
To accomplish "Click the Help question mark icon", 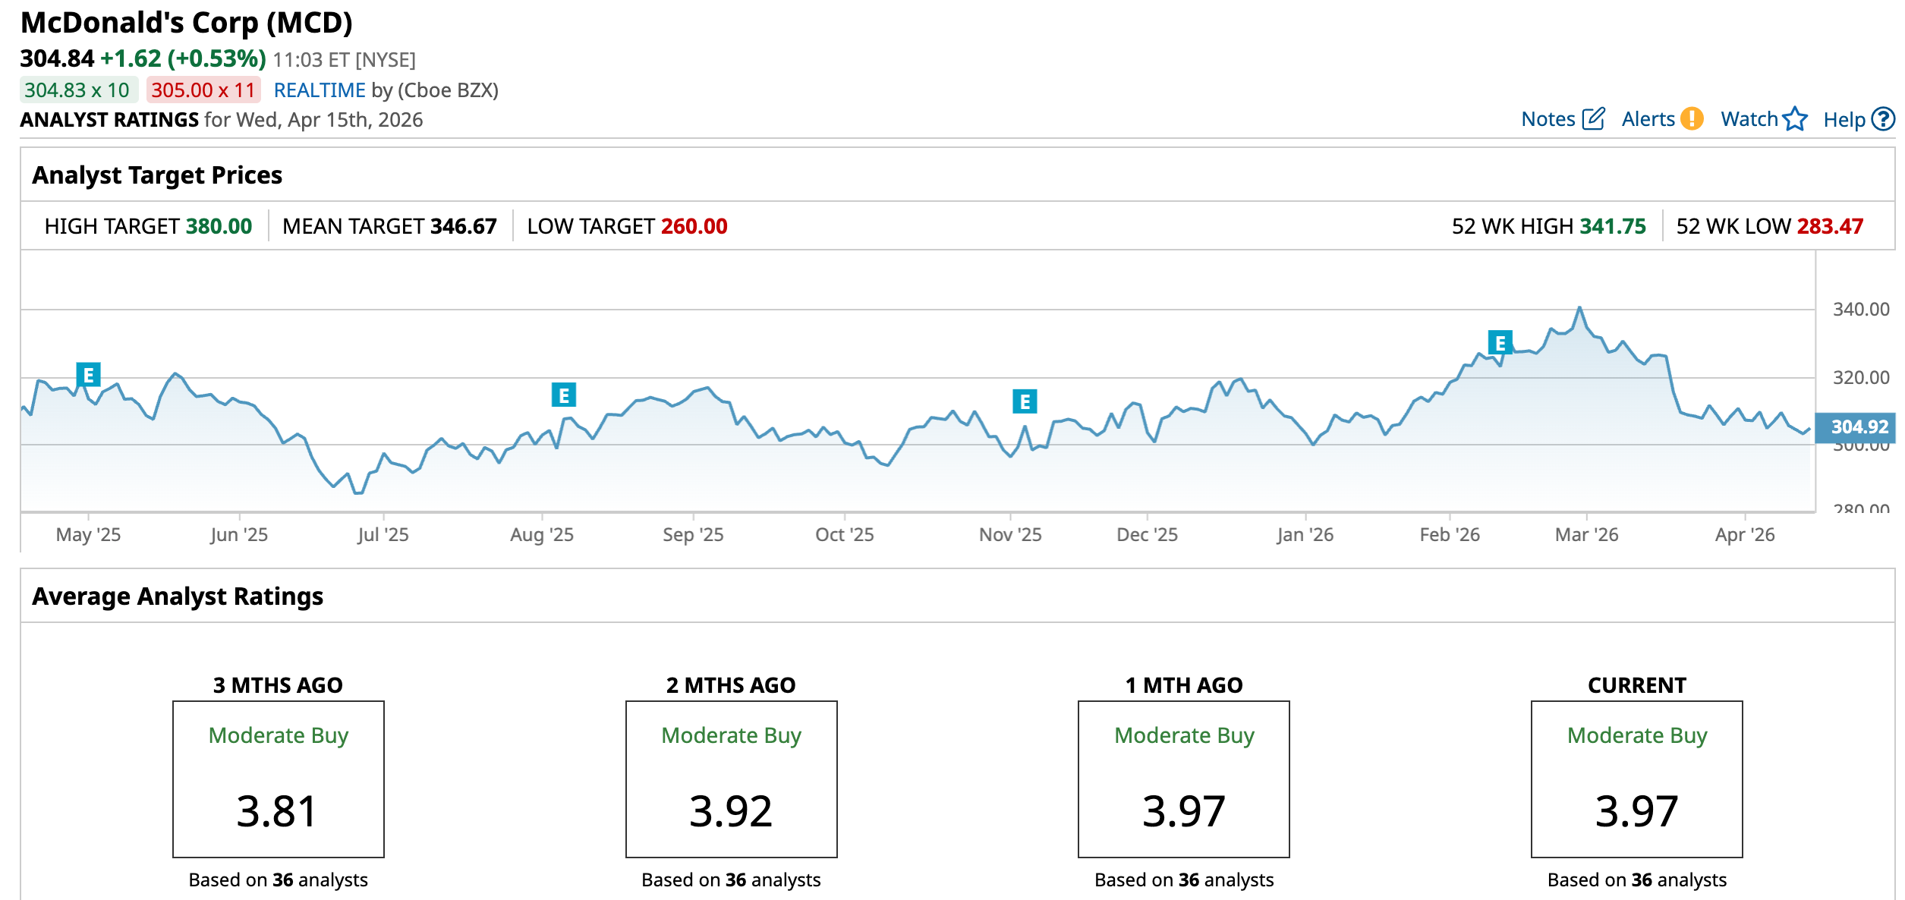I will pos(1883,119).
